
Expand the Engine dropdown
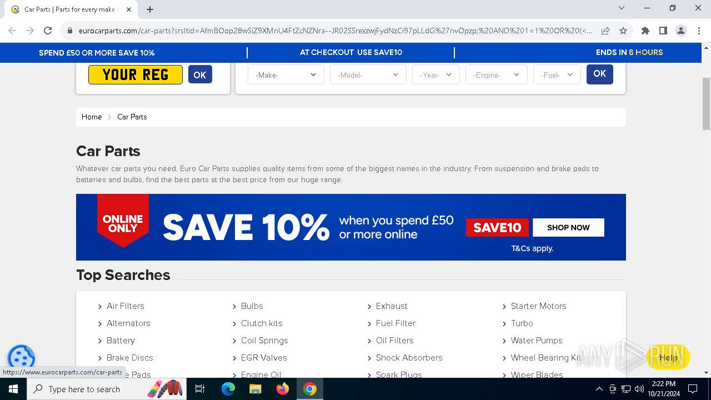496,74
